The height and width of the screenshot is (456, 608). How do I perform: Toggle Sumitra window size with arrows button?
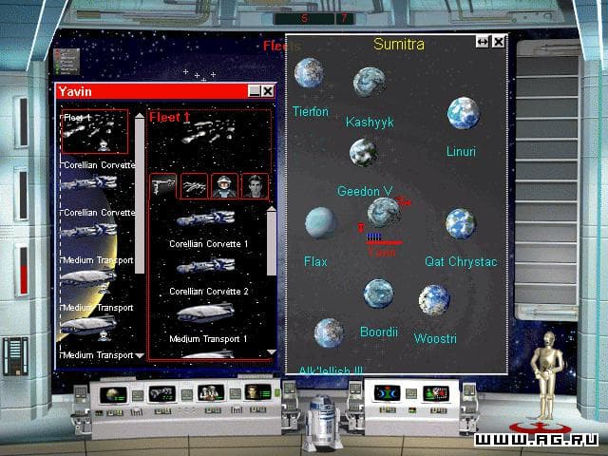click(x=483, y=42)
